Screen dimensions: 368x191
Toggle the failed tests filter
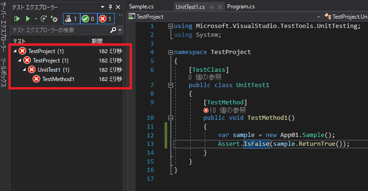pos(105,19)
